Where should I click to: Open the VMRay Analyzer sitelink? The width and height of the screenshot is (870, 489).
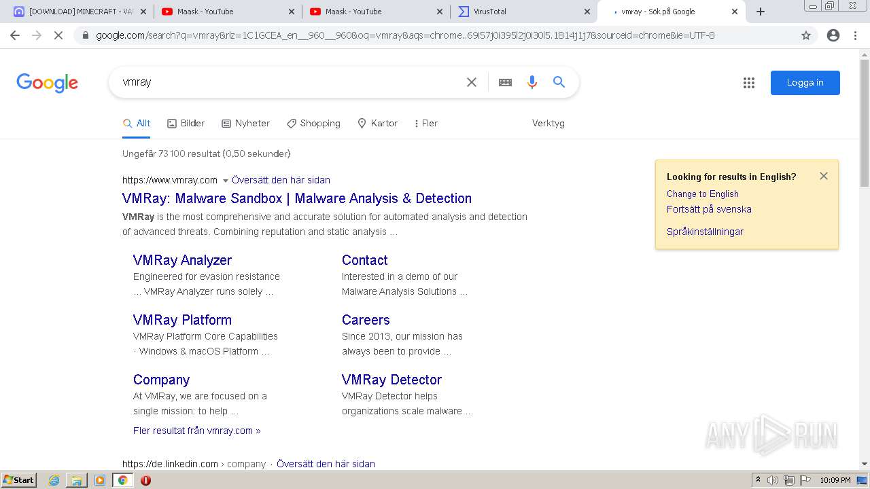coord(182,260)
